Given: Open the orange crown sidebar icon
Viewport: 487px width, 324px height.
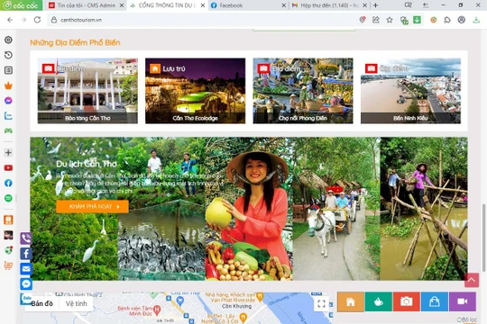Looking at the screenshot, I should coord(8,85).
